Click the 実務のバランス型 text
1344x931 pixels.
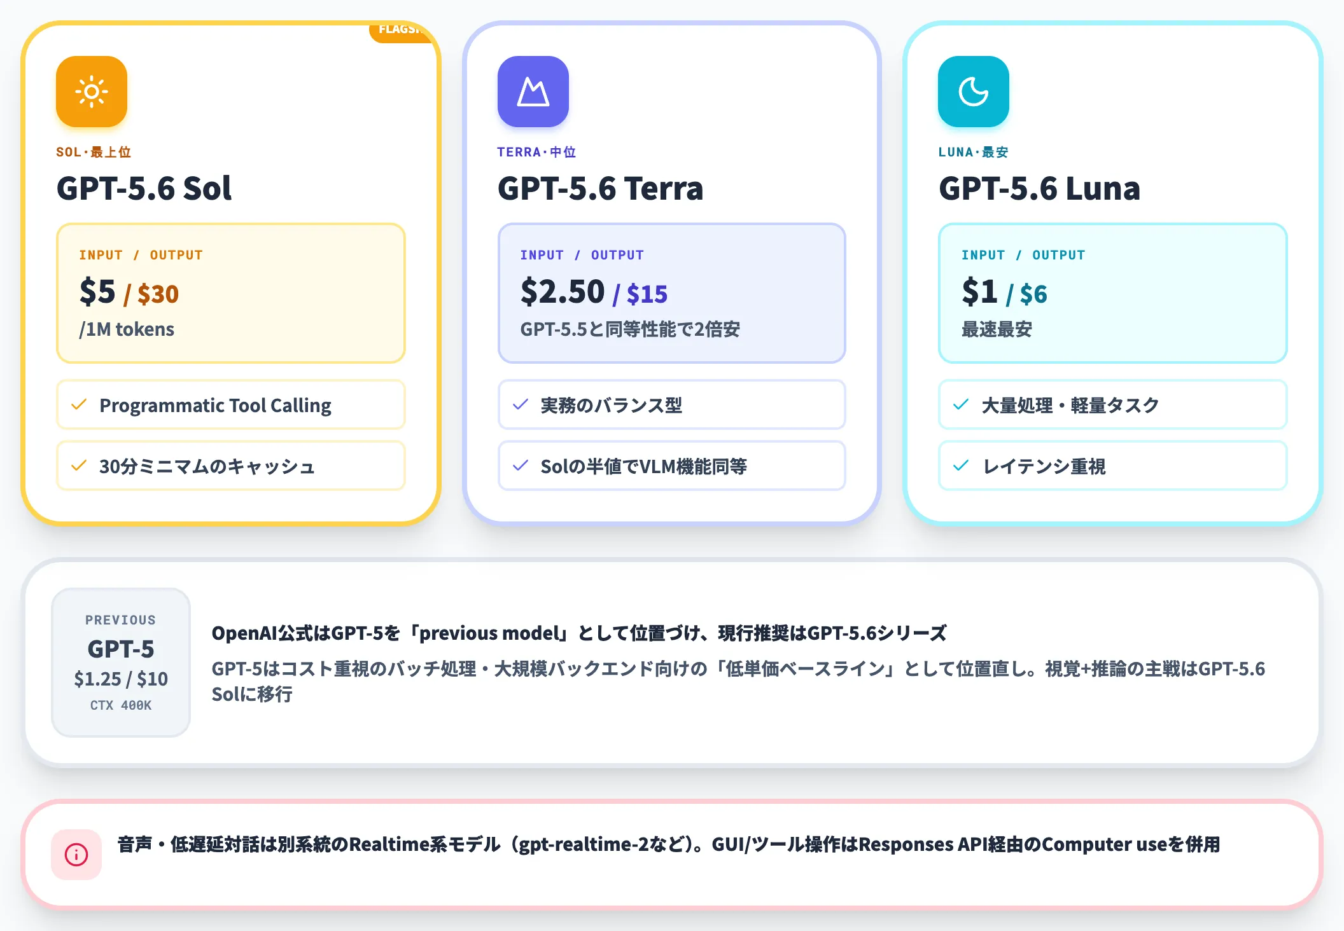[x=612, y=405]
